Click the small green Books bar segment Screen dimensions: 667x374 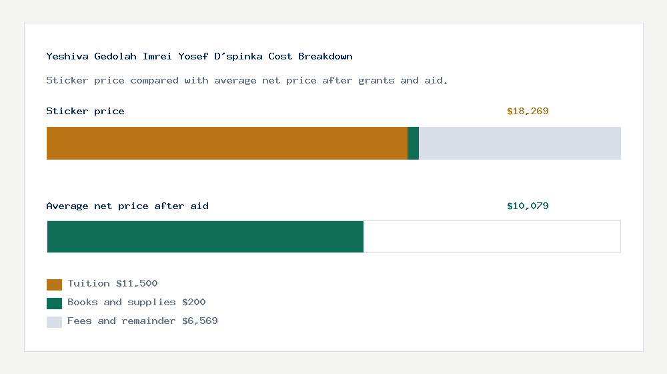pyautogui.click(x=413, y=143)
